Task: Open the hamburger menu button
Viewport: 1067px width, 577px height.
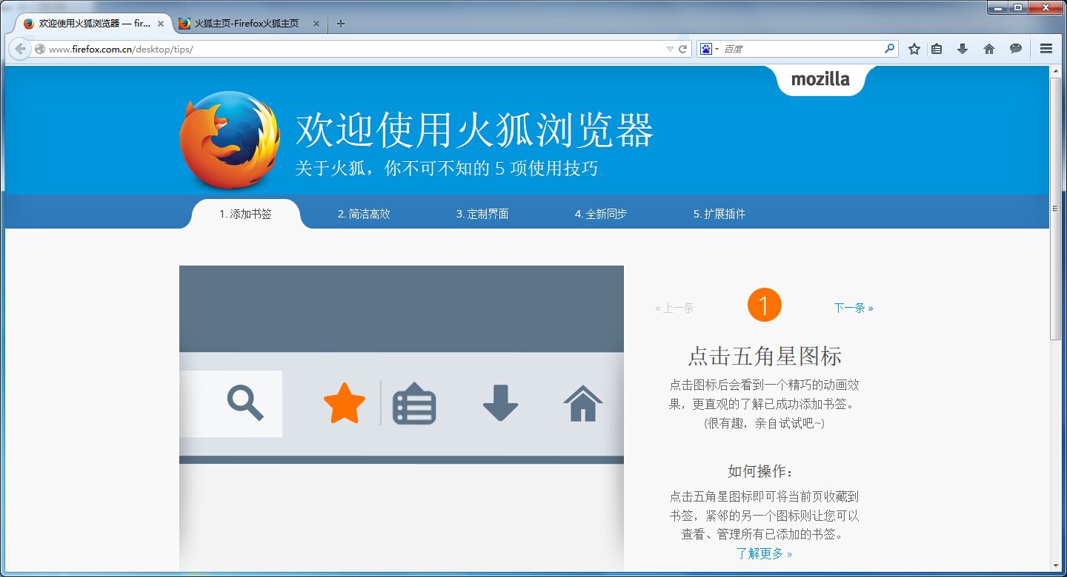Action: coord(1046,49)
